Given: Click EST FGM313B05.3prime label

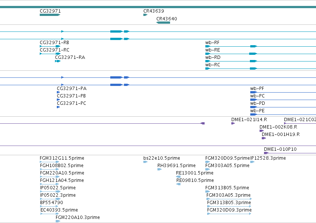Looking at the screenshot, I should coord(229,203).
